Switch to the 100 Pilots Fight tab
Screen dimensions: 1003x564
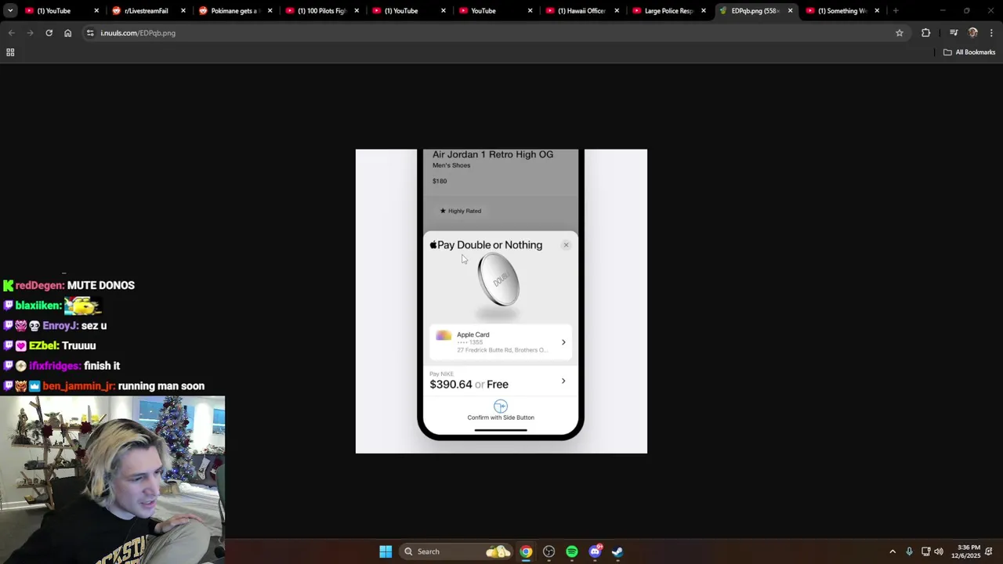pos(321,11)
